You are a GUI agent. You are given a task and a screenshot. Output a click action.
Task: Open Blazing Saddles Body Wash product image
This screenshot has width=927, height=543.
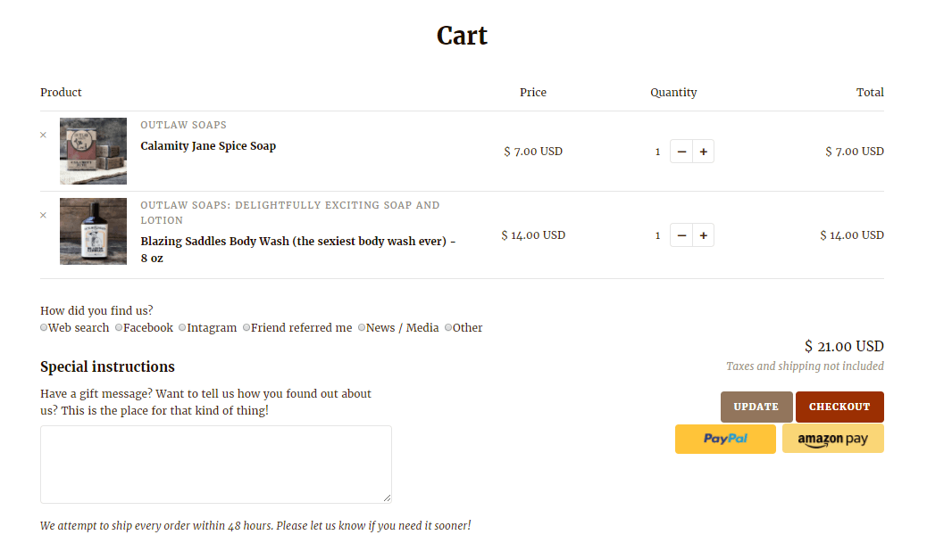pyautogui.click(x=94, y=231)
